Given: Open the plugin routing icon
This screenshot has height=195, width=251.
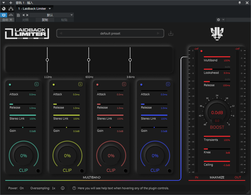Looking at the screenshot, I should [11, 9].
